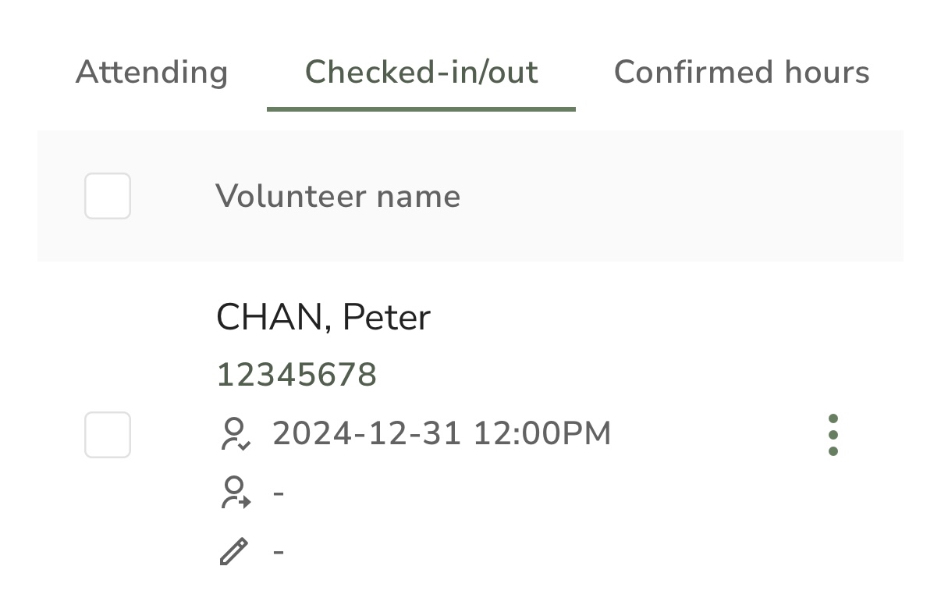Open the three-dot options menu for Peter
941x616 pixels.
(833, 435)
